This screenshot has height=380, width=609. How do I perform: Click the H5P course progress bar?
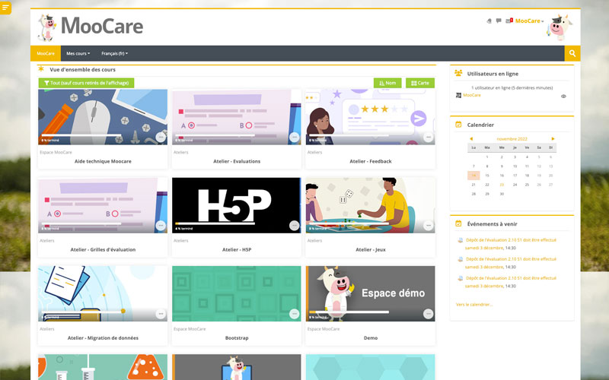tap(215, 223)
